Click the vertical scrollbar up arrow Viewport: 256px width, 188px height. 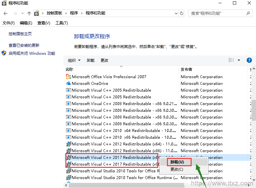coord(254,69)
